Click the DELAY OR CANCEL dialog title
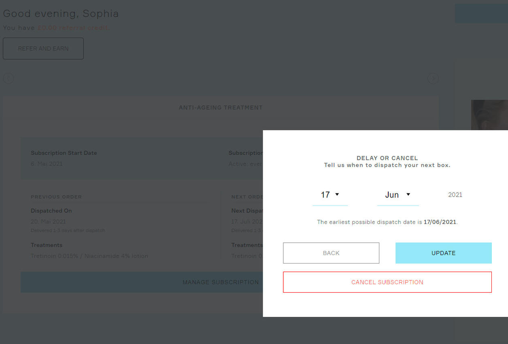This screenshot has height=344, width=508. click(387, 158)
